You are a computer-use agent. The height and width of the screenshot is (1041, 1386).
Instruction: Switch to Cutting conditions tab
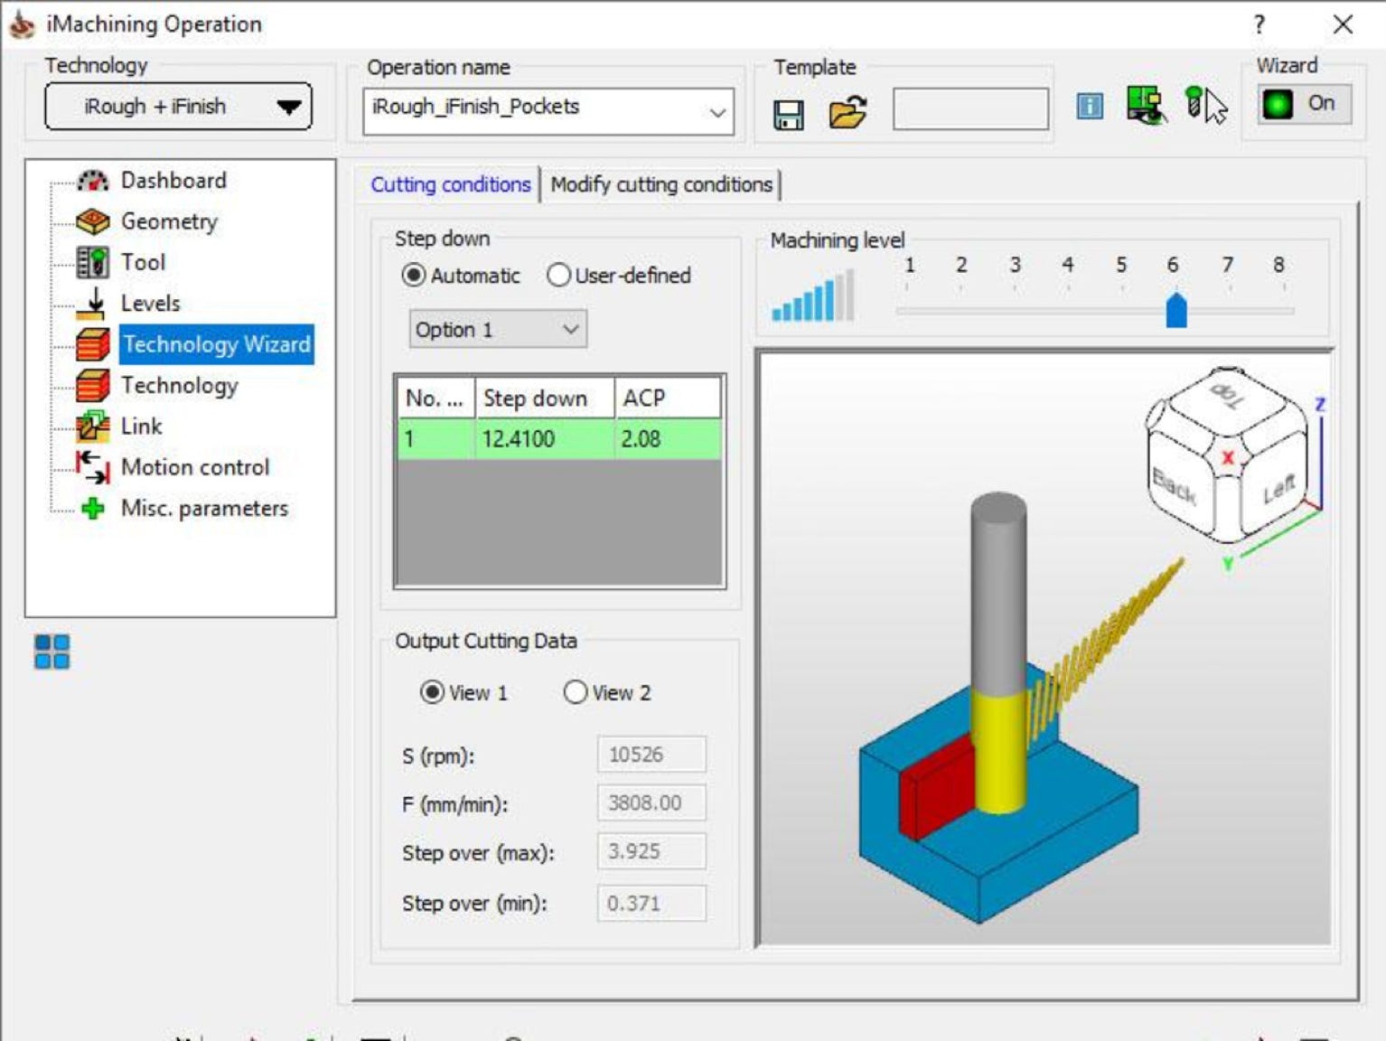450,184
